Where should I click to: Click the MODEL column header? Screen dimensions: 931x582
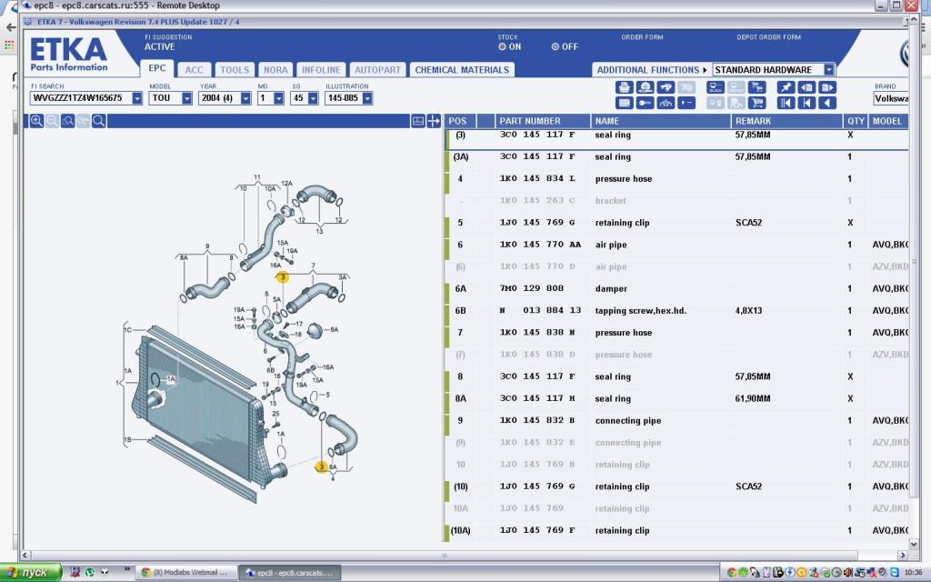click(x=887, y=121)
